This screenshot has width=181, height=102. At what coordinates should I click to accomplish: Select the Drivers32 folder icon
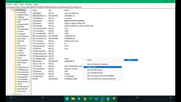16,41
